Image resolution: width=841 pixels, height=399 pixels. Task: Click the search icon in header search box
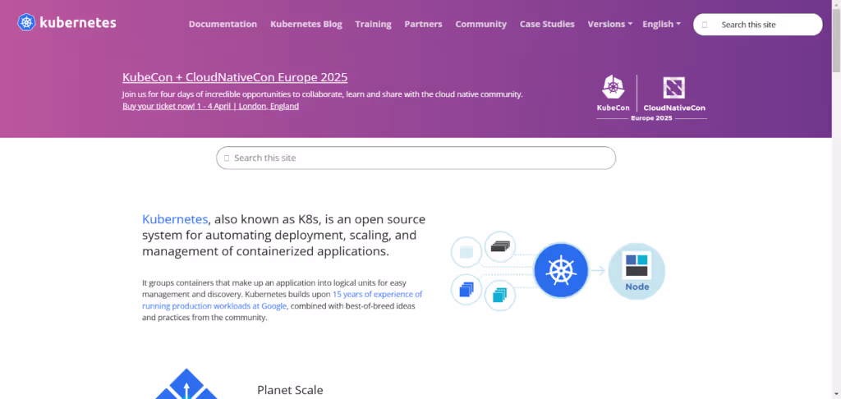point(705,25)
